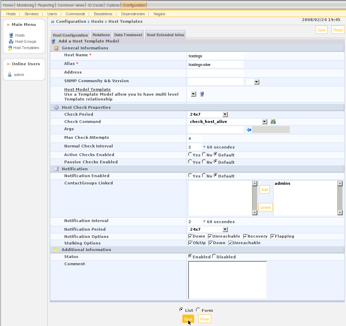
Task: Click the blue arrow beside Args field
Action: coord(249,130)
